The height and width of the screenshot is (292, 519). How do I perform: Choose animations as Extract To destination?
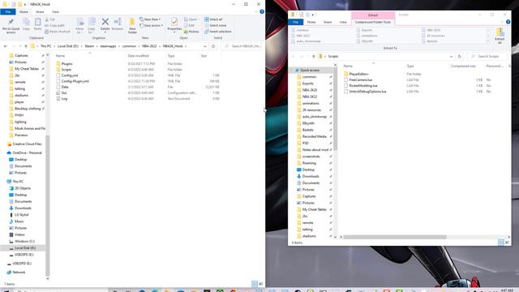click(x=370, y=36)
